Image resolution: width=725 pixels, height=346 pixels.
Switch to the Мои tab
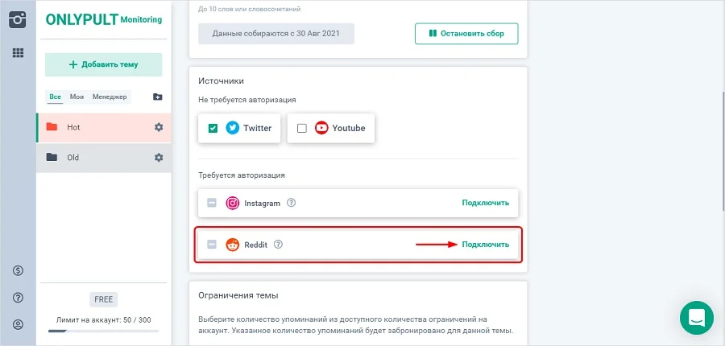point(77,97)
